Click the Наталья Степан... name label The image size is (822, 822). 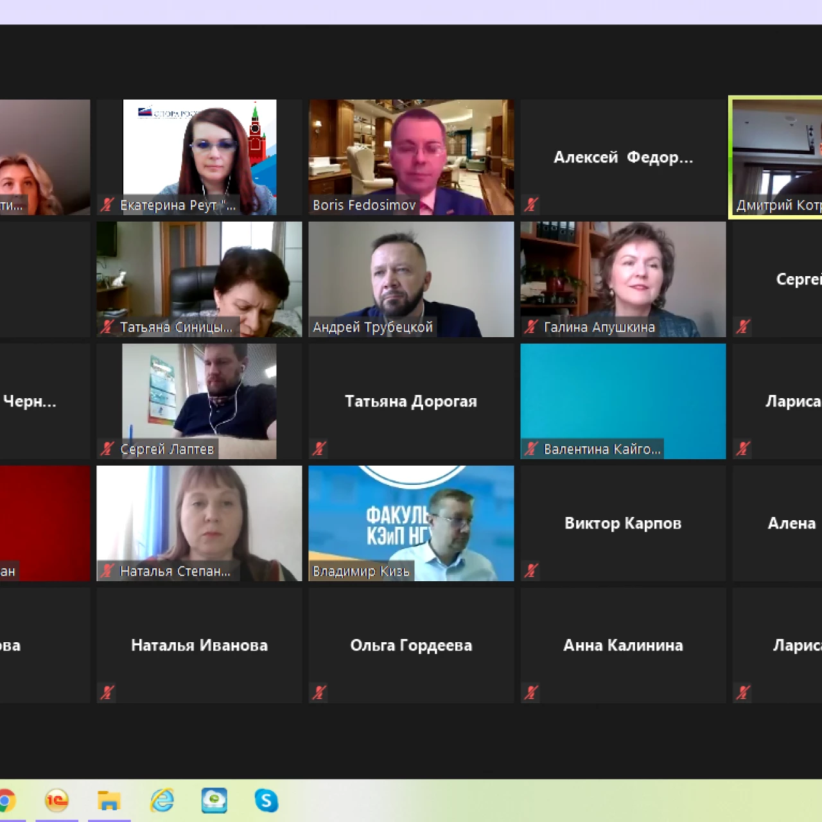175,571
